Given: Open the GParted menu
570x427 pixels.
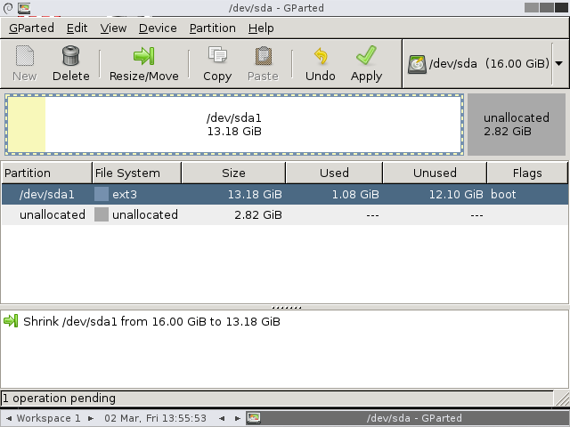Looking at the screenshot, I should [31, 28].
